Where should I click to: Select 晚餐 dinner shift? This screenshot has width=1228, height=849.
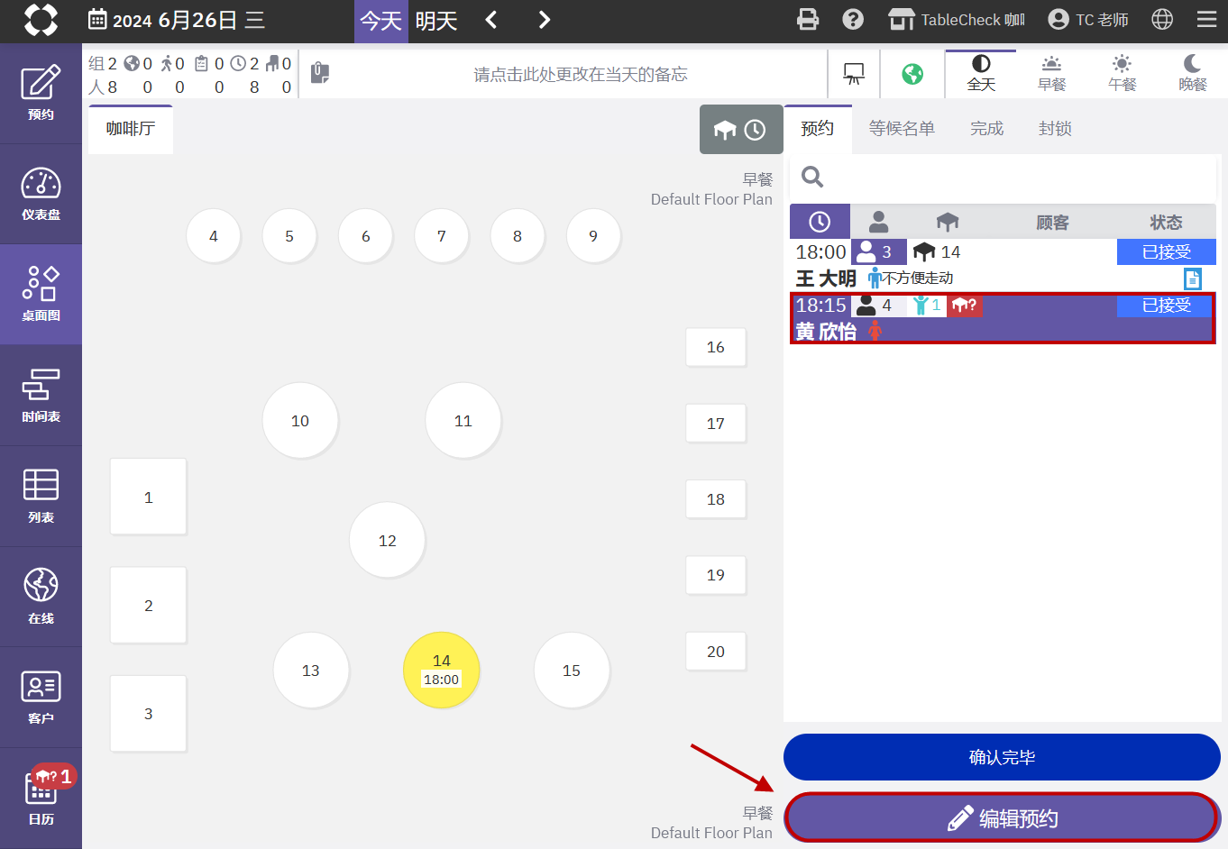tap(1192, 73)
